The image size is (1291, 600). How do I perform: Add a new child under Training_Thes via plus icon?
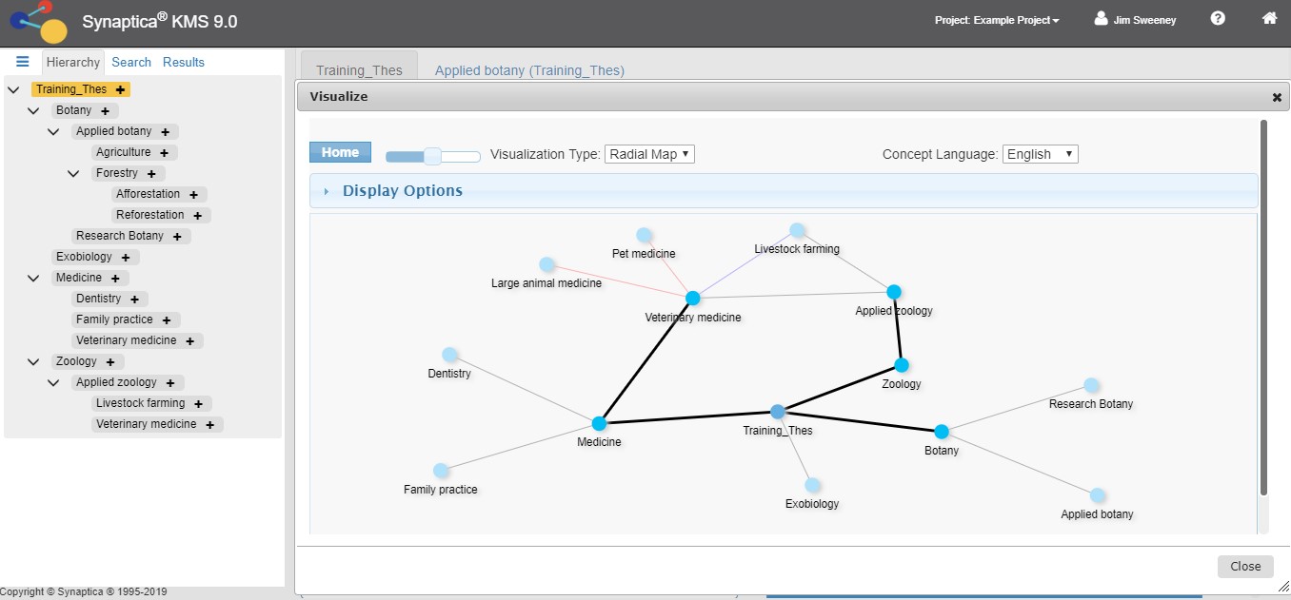(x=119, y=88)
